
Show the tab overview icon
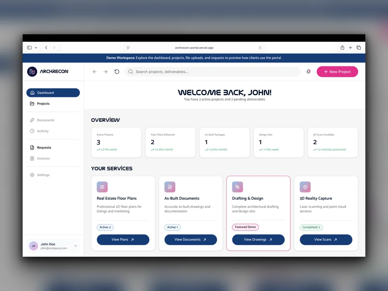click(x=359, y=47)
